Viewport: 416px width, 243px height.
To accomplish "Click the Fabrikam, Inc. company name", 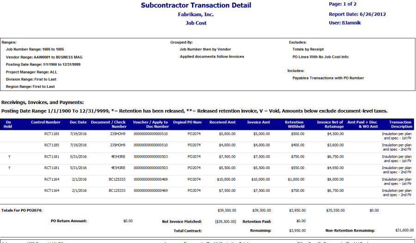I will [x=196, y=14].
